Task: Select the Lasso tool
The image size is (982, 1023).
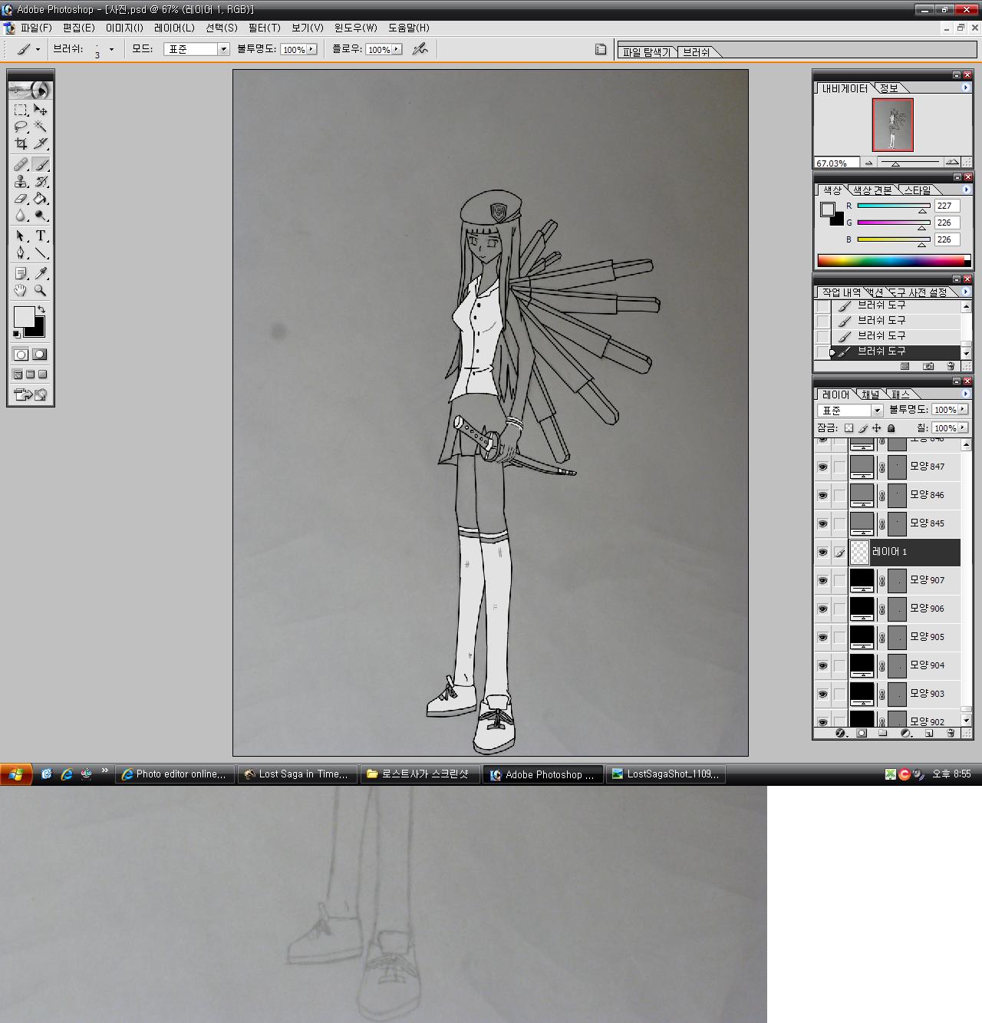Action: [x=21, y=127]
